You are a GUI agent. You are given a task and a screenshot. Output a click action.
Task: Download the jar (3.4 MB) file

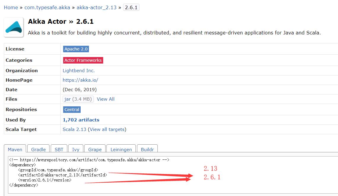(78, 99)
